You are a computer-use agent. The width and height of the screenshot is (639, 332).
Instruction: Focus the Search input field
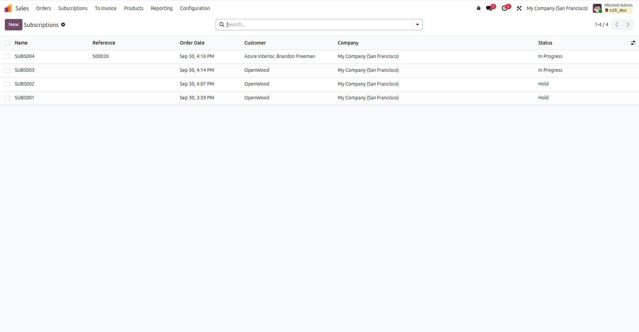319,25
